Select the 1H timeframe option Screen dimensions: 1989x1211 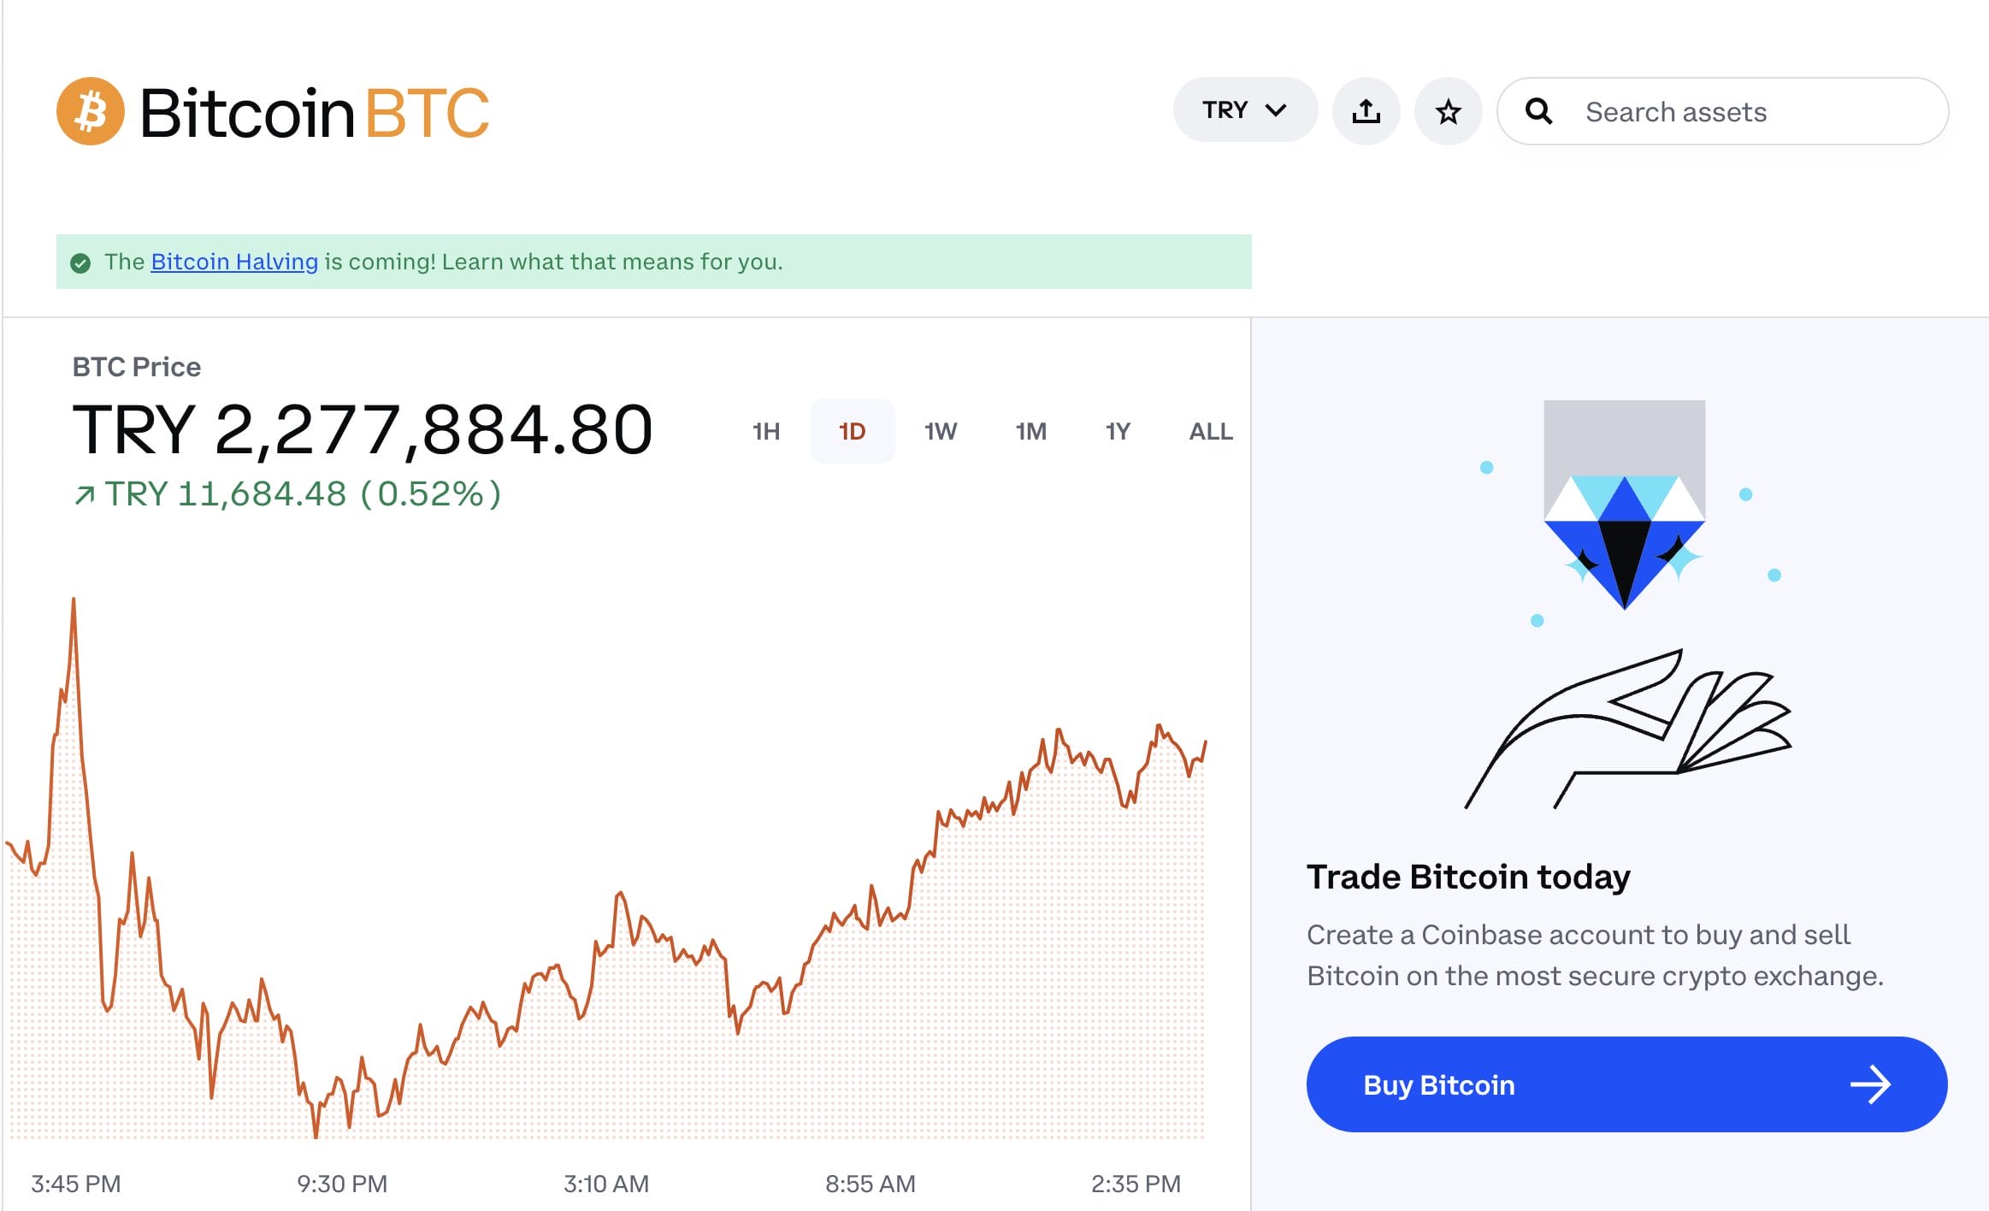[x=765, y=432]
